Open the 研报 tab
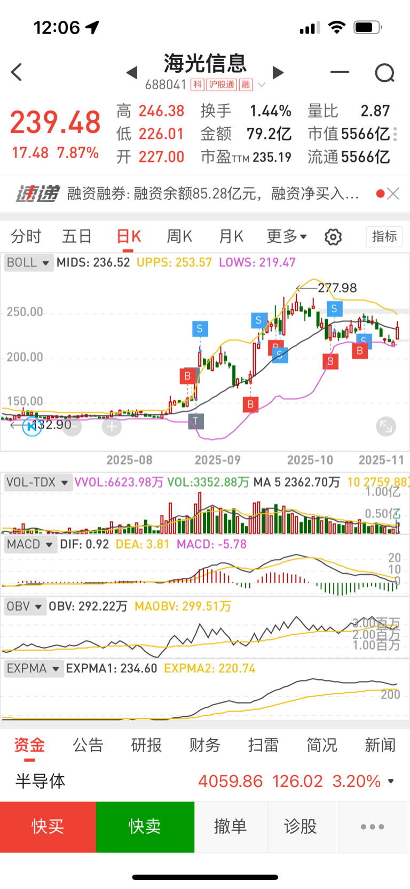Image resolution: width=410 pixels, height=889 pixels. point(146,745)
